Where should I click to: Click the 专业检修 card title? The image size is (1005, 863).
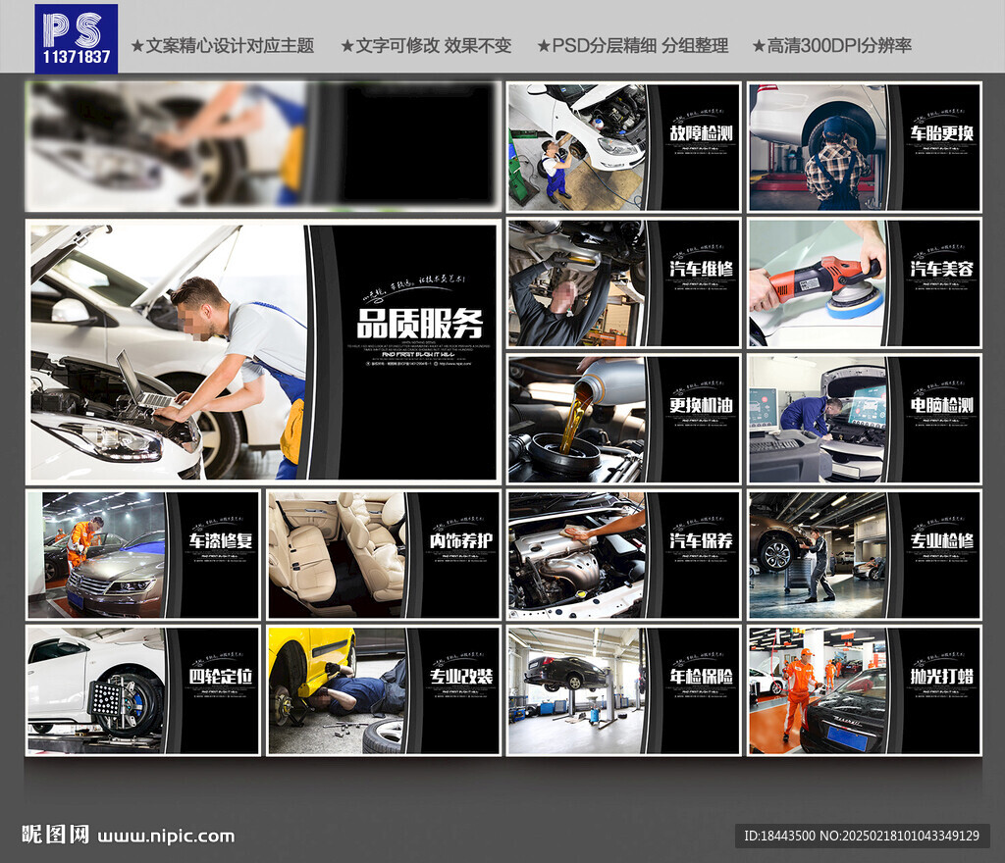[942, 541]
